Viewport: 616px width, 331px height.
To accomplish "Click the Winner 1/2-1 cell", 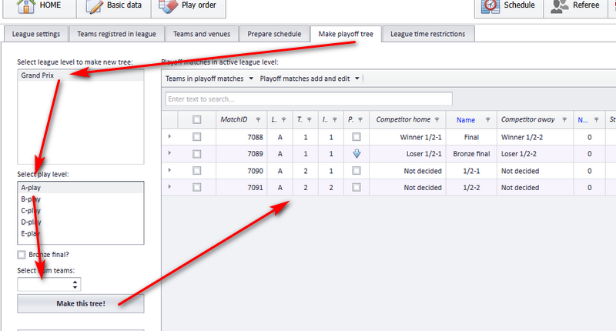I will coord(408,137).
